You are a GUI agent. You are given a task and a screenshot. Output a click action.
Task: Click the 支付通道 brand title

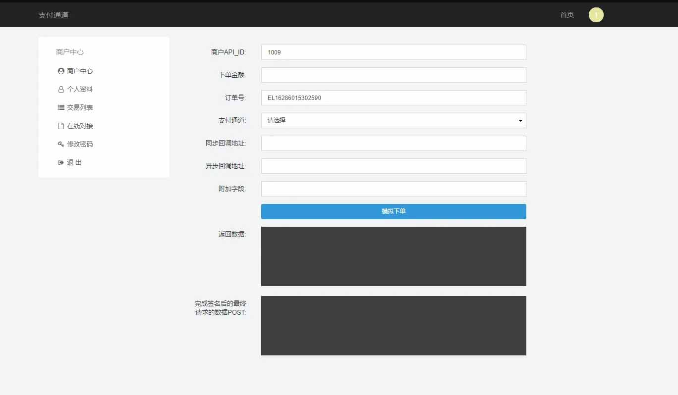[x=54, y=14]
